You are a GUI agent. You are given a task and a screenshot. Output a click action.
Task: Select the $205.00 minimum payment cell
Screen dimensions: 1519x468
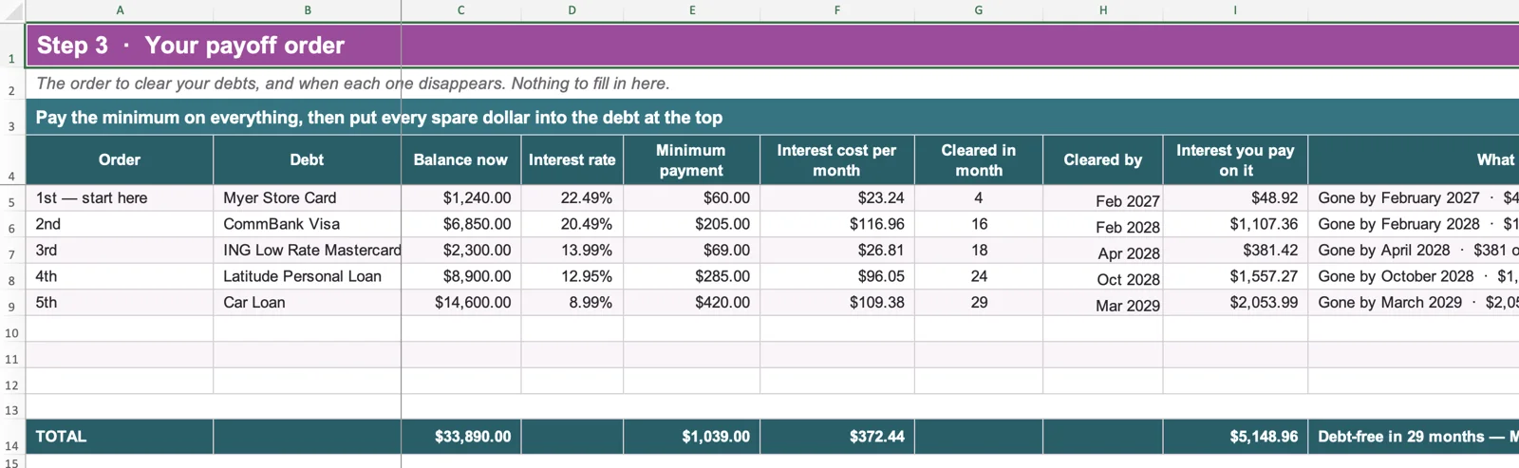click(692, 224)
